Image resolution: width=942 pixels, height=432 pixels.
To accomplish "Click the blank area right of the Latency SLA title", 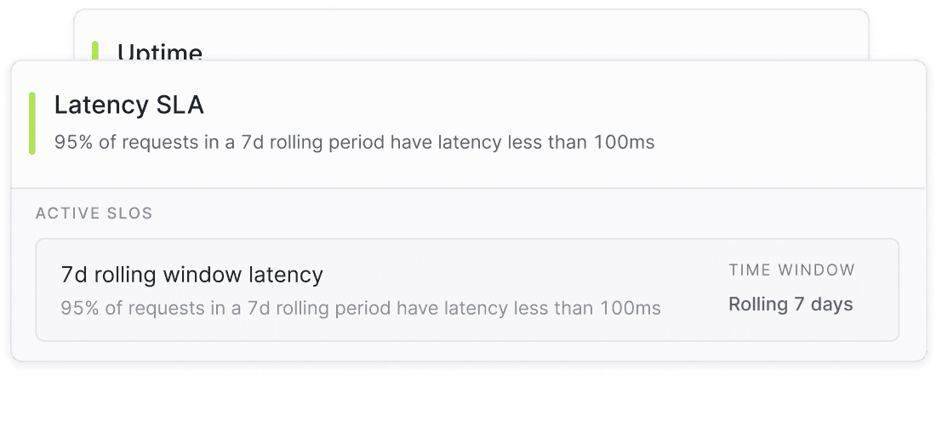I will click(x=553, y=105).
